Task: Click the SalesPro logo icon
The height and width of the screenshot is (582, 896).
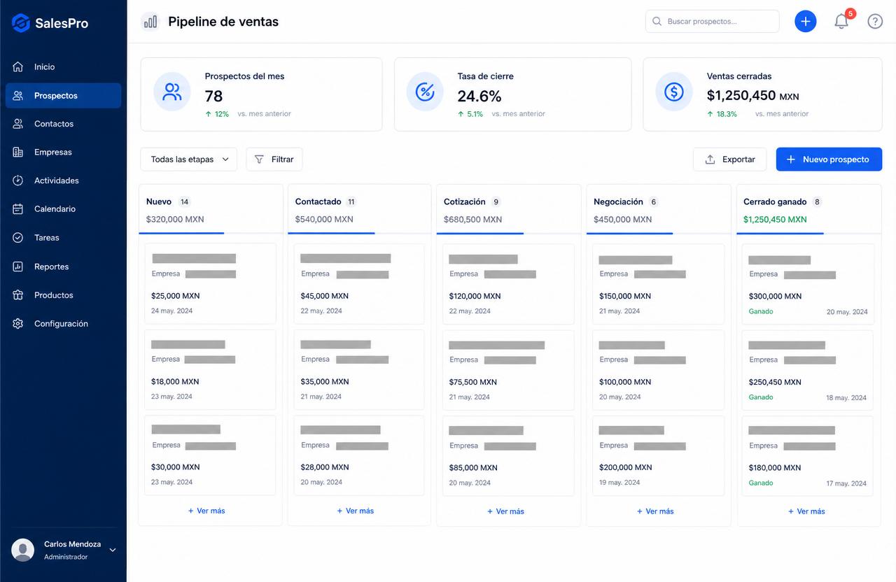Action: [x=21, y=23]
